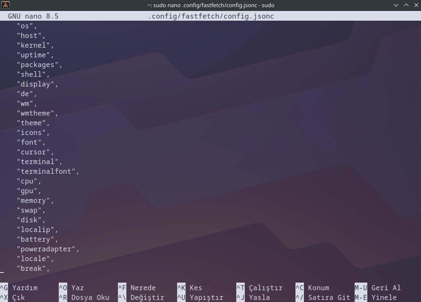
Task: Click the keep-above chevron button in title bar
Action: click(406, 5)
